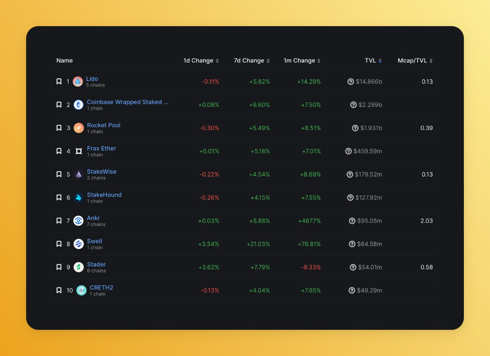Click help icon beside $459.59m TVL
The image size is (490, 356).
[348, 151]
